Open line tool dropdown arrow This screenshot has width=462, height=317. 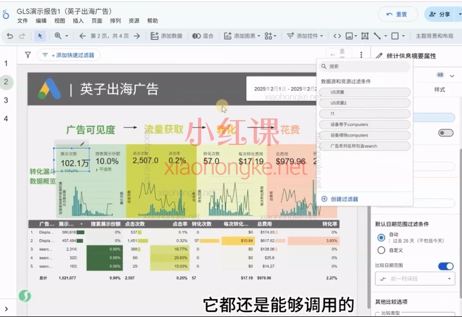coord(386,36)
